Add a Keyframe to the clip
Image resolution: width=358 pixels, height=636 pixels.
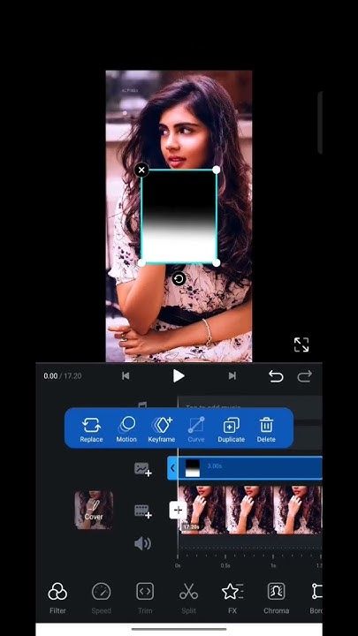(x=162, y=429)
